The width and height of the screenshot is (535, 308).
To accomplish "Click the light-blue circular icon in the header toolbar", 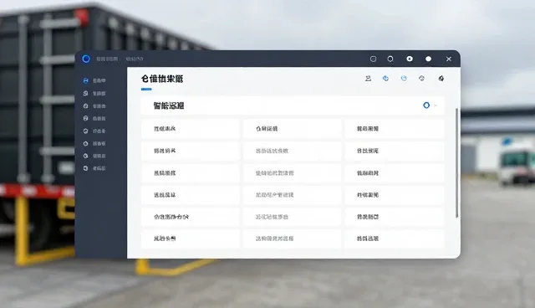I will tap(404, 79).
